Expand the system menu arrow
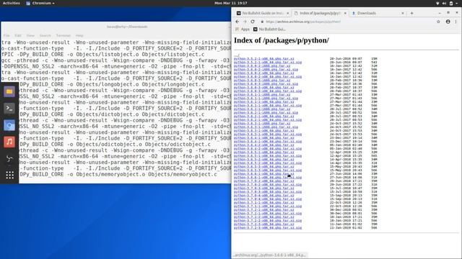 pyautogui.click(x=457, y=3)
